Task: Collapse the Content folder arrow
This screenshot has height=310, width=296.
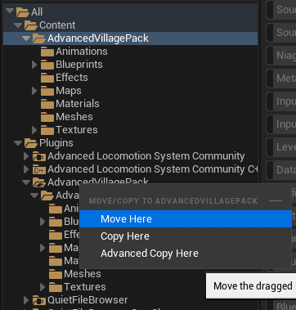Action: point(18,25)
